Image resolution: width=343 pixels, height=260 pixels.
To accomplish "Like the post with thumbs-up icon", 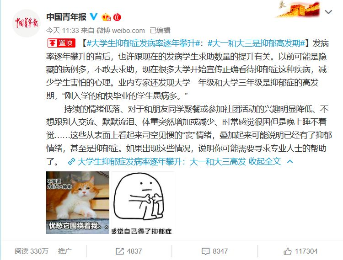I will click(x=288, y=251).
